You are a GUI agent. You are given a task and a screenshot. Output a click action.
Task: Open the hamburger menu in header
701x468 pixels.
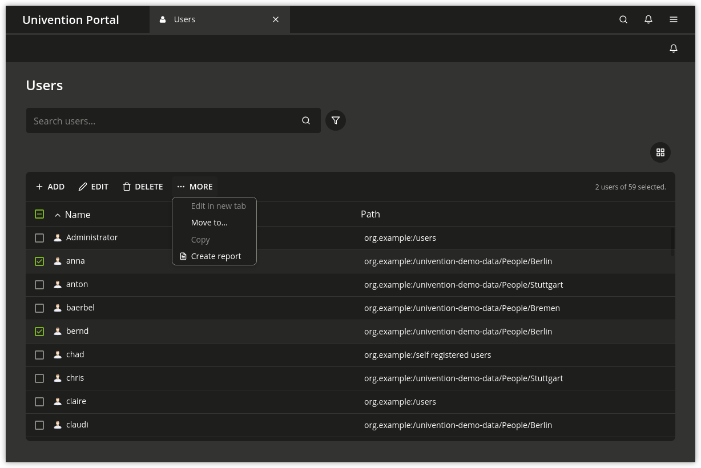click(x=674, y=19)
